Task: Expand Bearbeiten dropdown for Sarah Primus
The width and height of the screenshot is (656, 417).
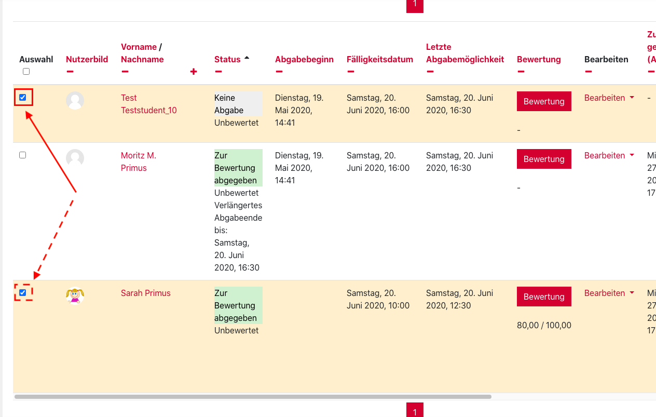Action: coord(609,293)
